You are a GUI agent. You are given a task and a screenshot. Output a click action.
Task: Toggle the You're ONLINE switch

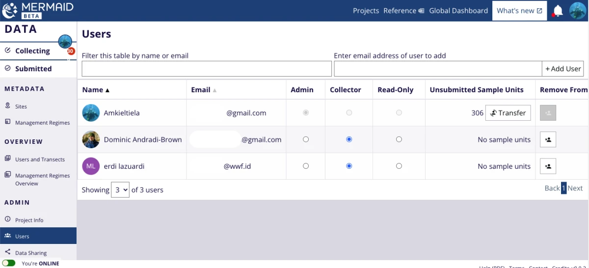(x=9, y=264)
